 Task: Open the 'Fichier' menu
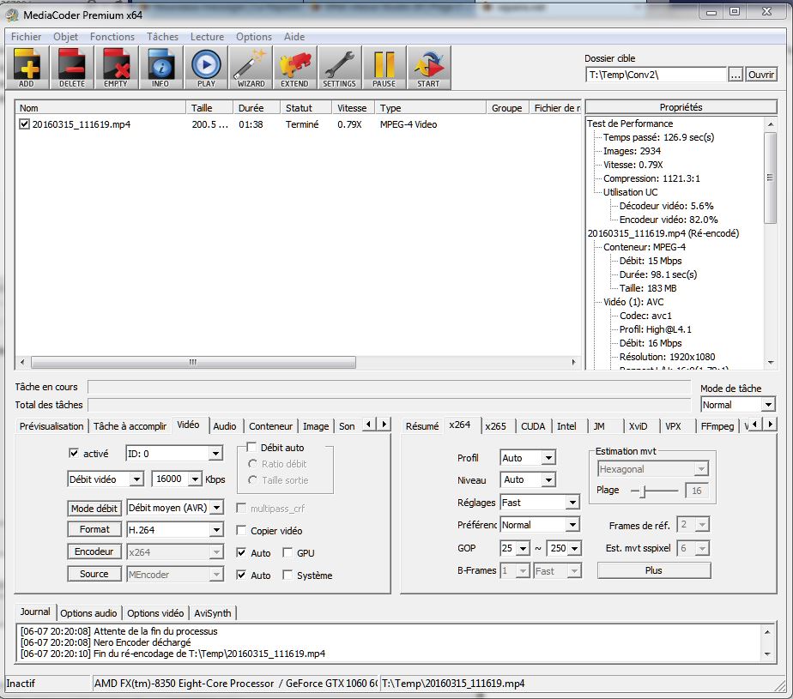[x=27, y=36]
